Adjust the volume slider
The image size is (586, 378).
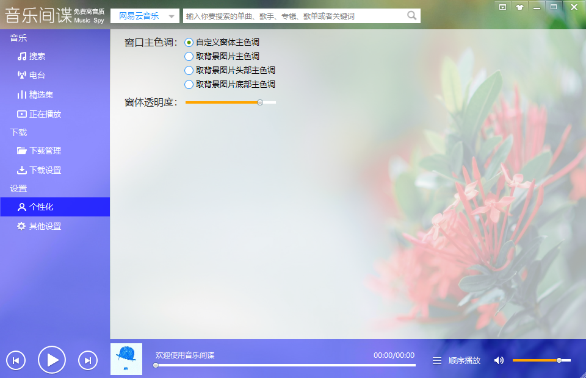[541, 360]
